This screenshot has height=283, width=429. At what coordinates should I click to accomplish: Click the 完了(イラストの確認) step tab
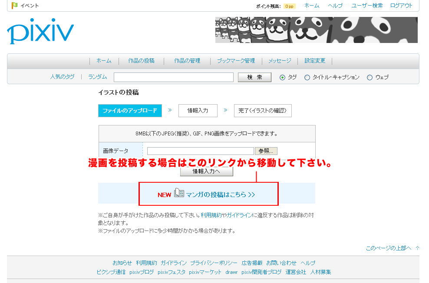(x=263, y=111)
